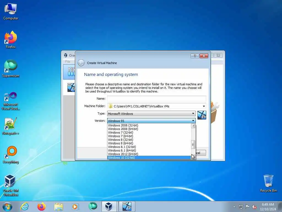Viewport: 282px width, 212px height.
Task: Click the partially hidden Cancel button
Action: click(201, 153)
